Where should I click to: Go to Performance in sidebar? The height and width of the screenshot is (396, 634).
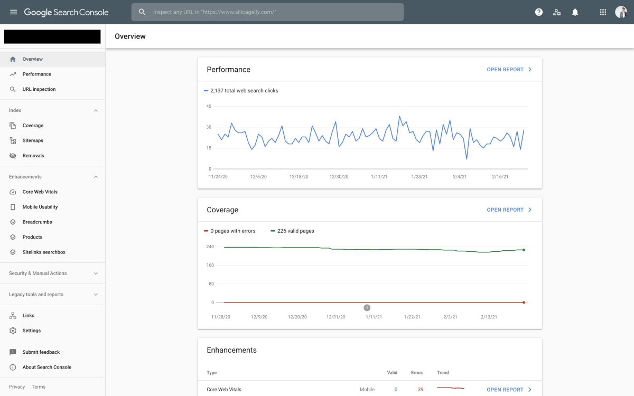point(53,74)
